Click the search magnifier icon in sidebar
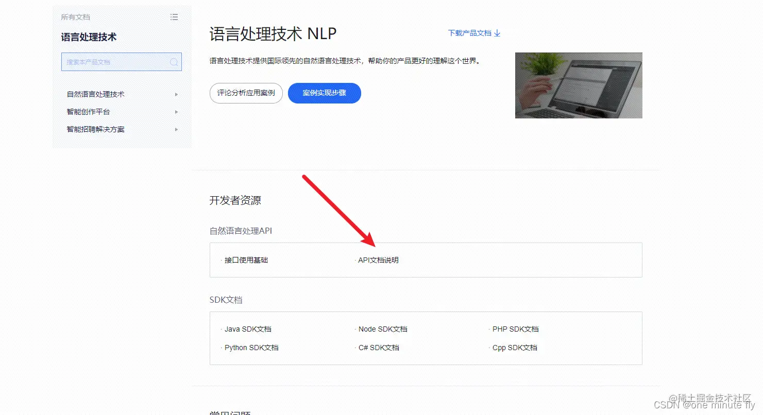The width and height of the screenshot is (763, 415). 174,62
